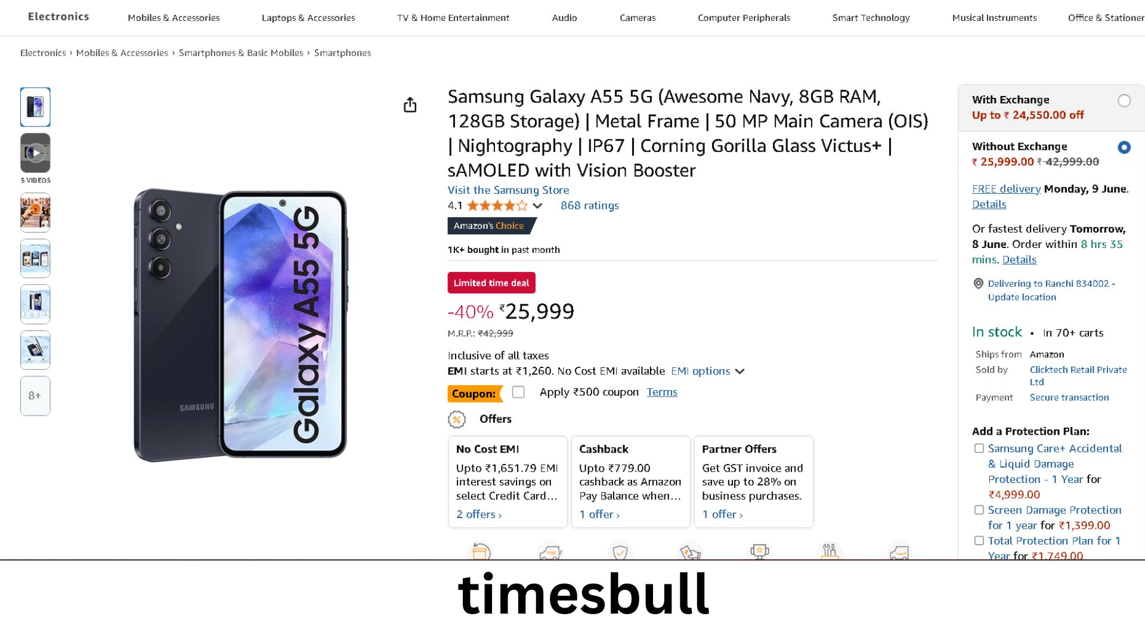The width and height of the screenshot is (1145, 644).
Task: Open the 868 ratings link
Action: click(x=589, y=206)
